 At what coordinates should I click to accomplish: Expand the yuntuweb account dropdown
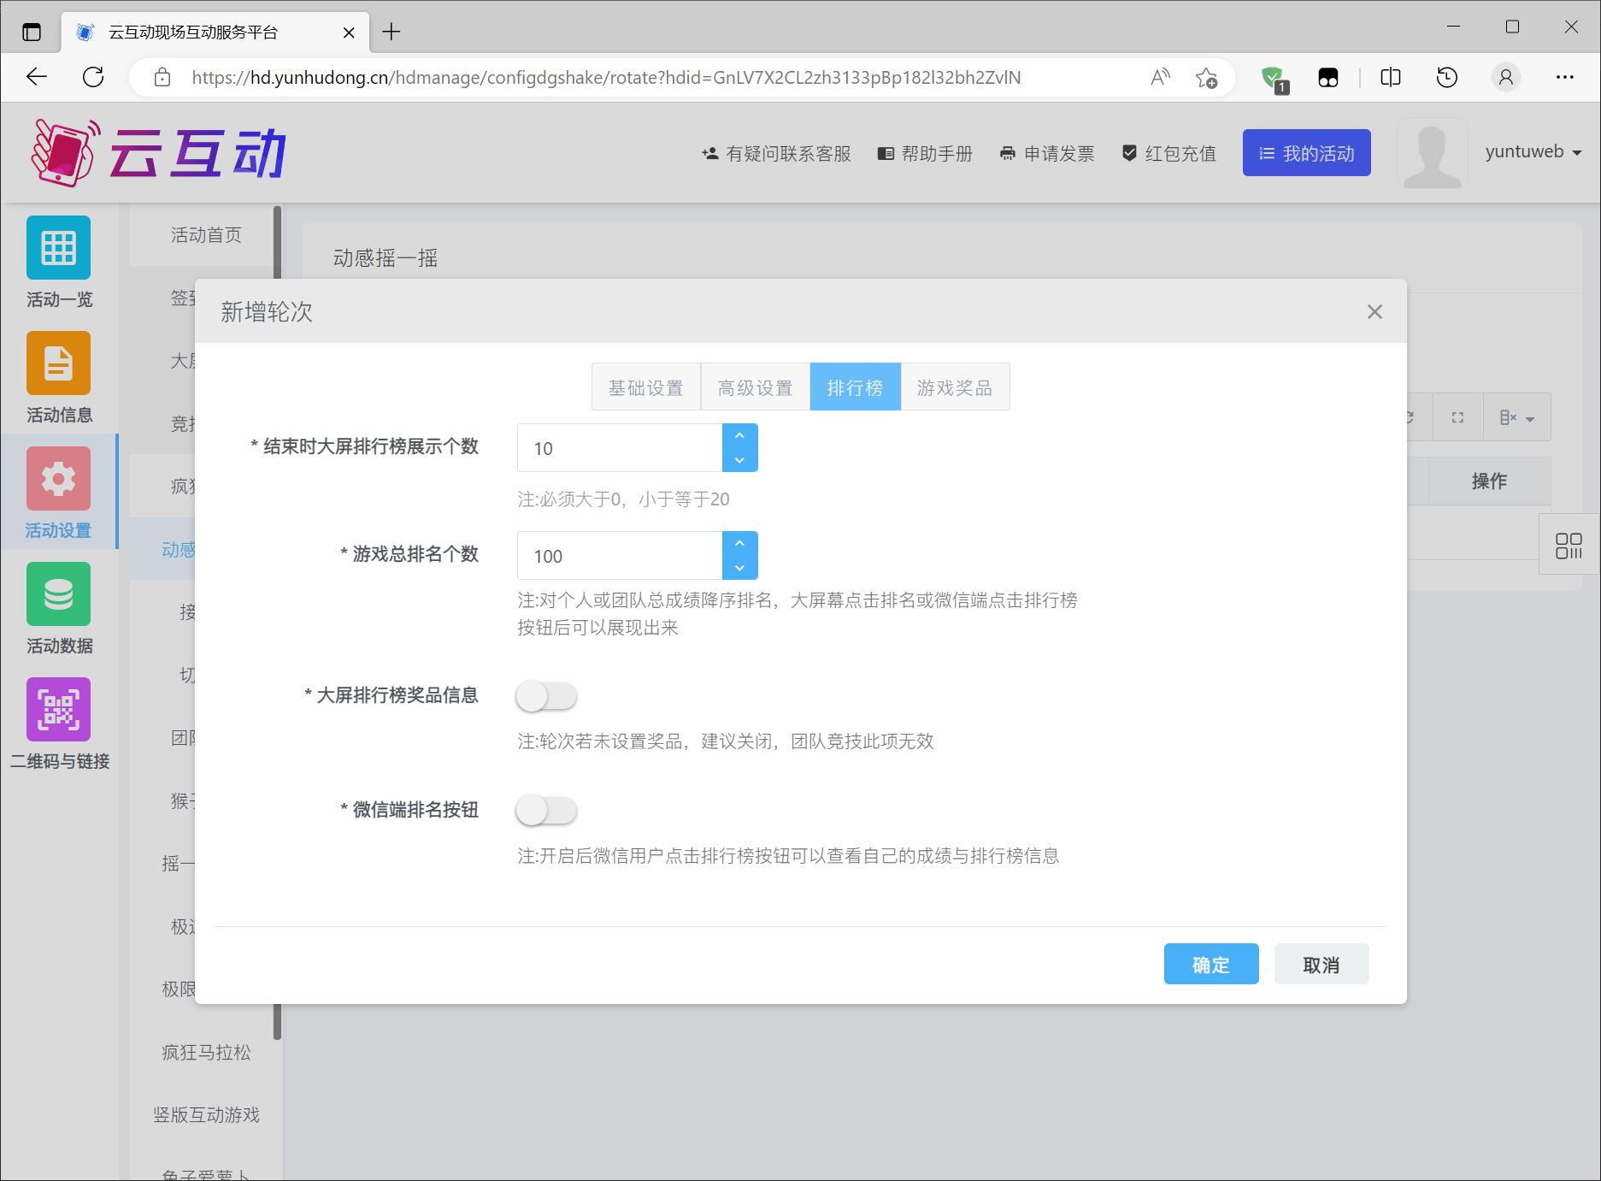(x=1533, y=152)
